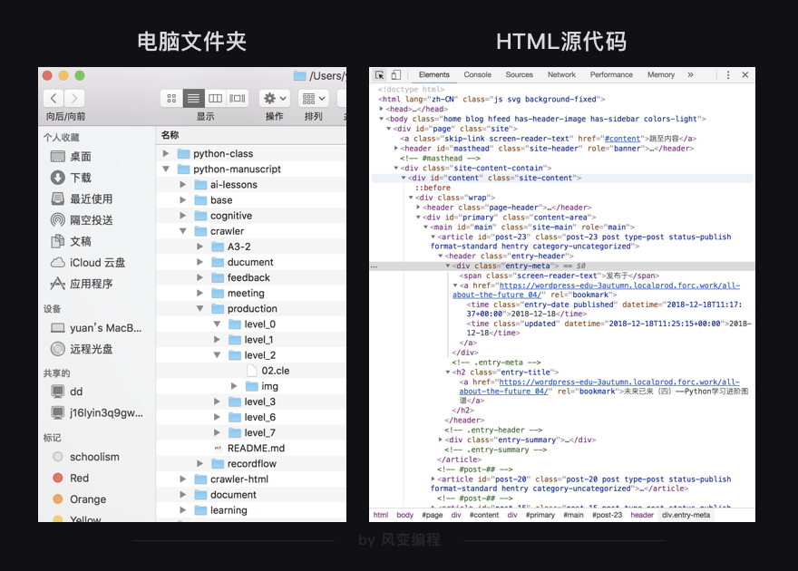Show more DevTools tabs chevron
Screen dimensions: 798x571
pos(691,74)
